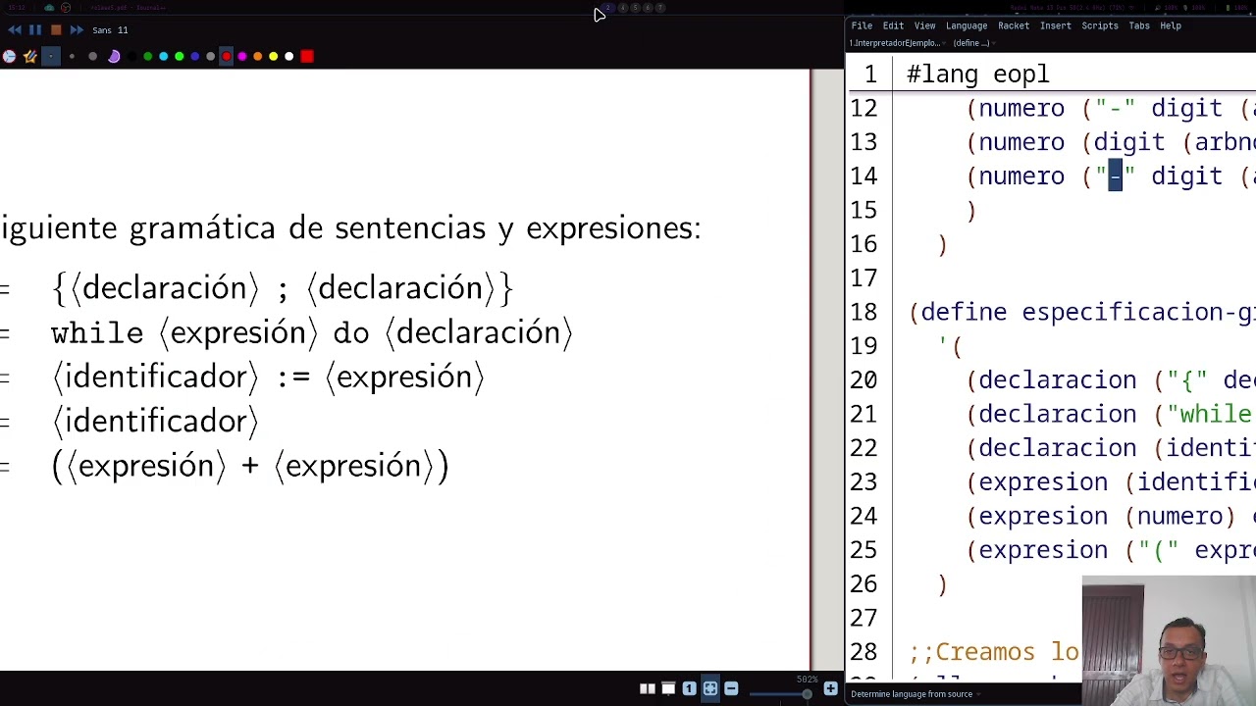Screen dimensions: 1256x706
Task: Click the zoom out minus icon
Action: (x=731, y=688)
